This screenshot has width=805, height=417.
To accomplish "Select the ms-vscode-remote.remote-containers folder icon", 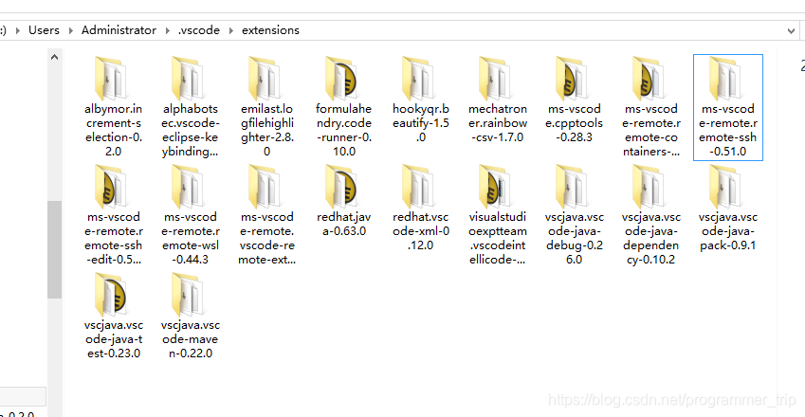I will [649, 79].
